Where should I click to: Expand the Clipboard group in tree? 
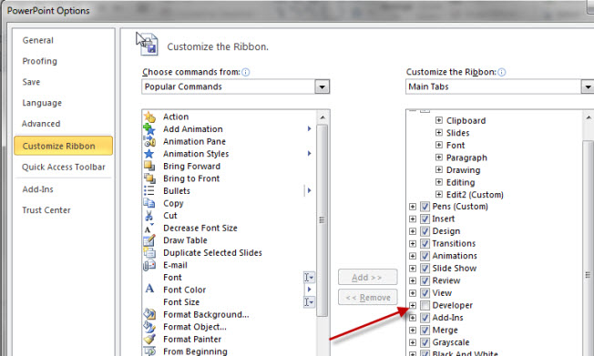(439, 120)
